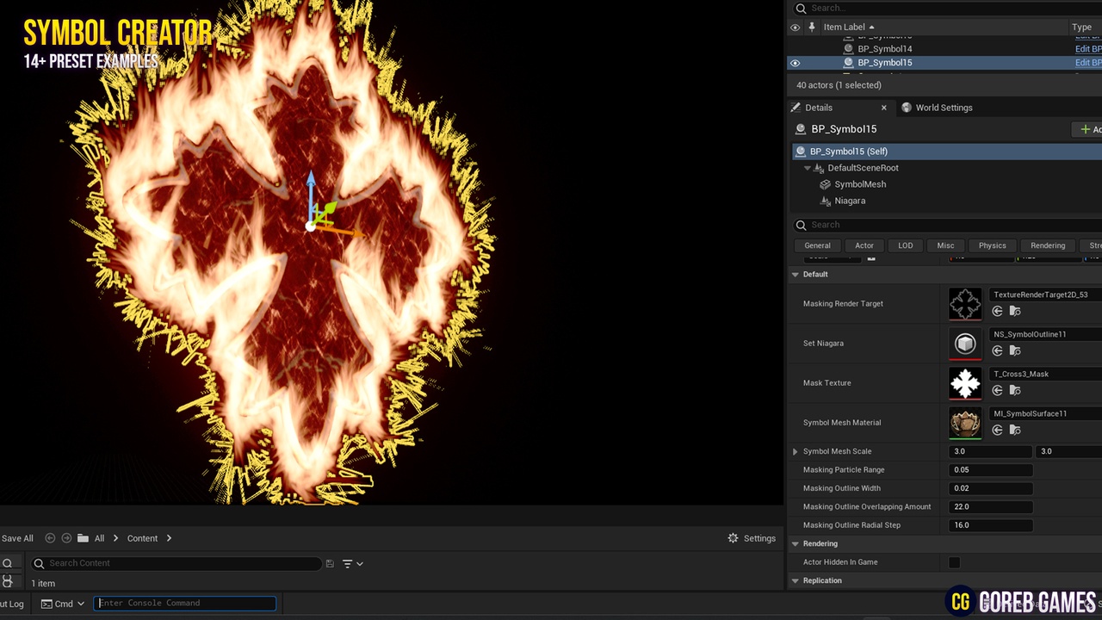
Task: Click the search icon left of Search Content
Action: click(39, 563)
